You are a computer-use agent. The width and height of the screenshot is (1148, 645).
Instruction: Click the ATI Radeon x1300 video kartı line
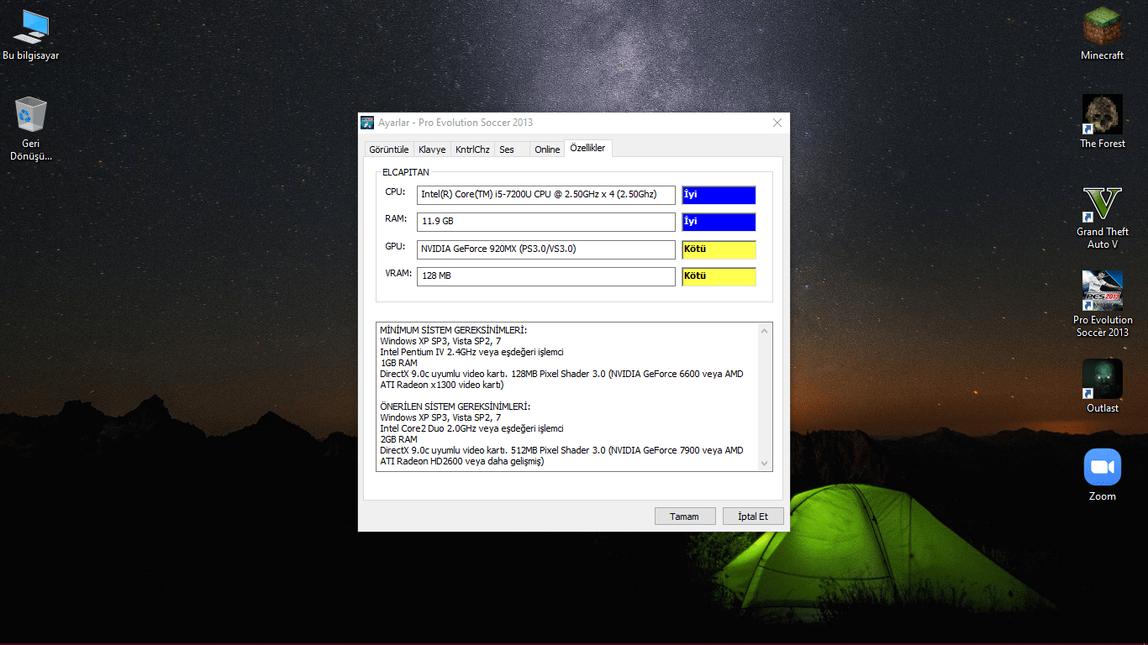[x=442, y=385]
